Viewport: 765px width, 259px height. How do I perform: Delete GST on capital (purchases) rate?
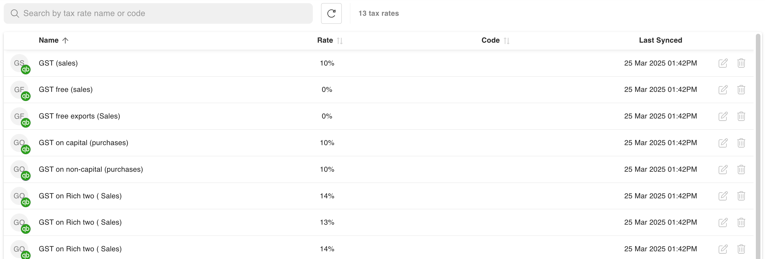[741, 143]
